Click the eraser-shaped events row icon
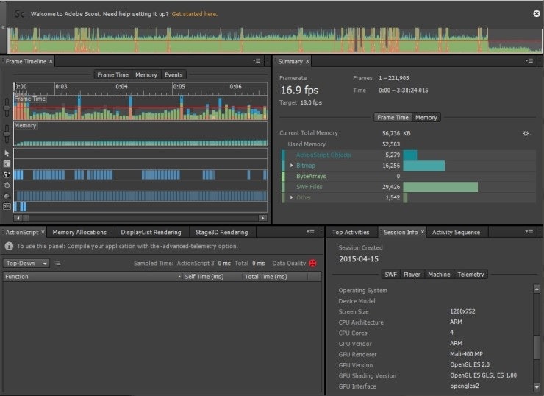This screenshot has width=544, height=396. [7, 196]
